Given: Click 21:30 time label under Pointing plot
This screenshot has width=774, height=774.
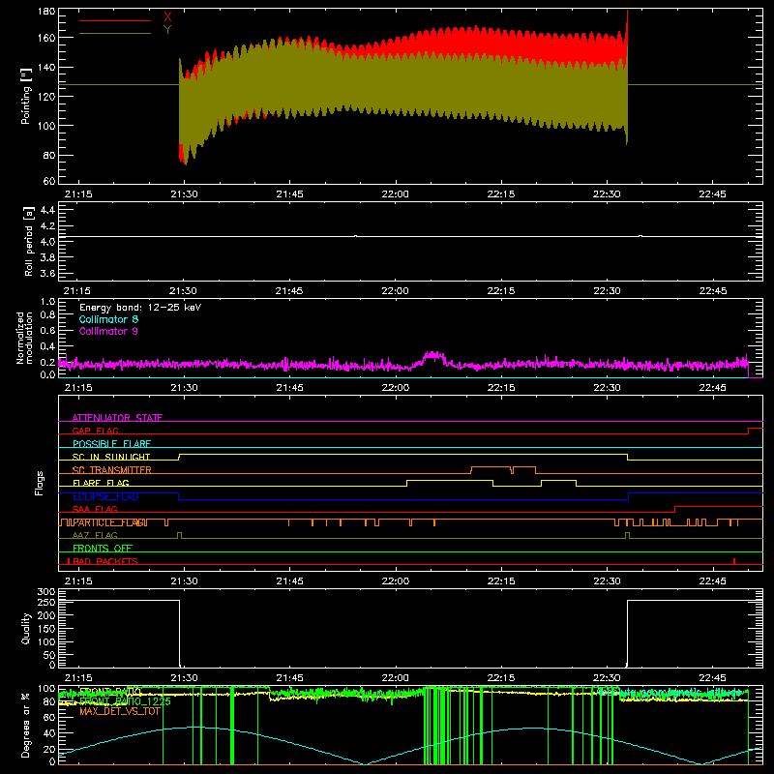Looking at the screenshot, I should tap(184, 194).
